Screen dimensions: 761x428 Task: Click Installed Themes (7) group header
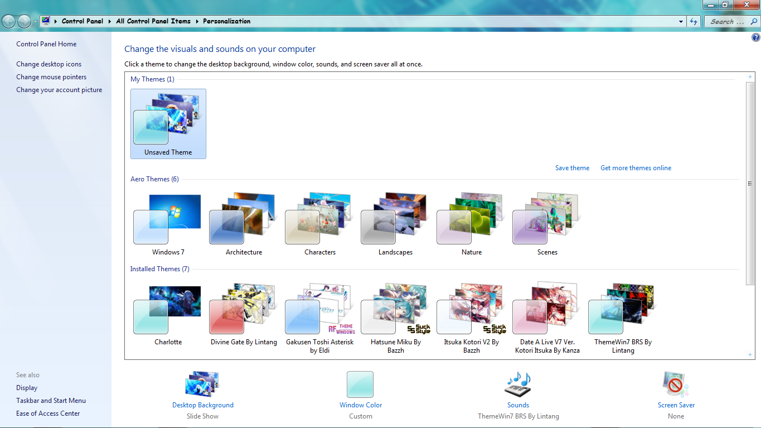pos(159,269)
